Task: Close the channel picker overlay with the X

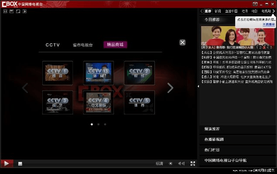Action: coord(182,43)
